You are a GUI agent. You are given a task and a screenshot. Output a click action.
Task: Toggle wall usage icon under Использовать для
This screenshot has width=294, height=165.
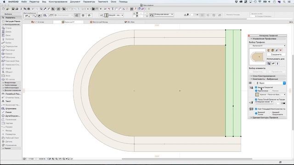[269, 64]
